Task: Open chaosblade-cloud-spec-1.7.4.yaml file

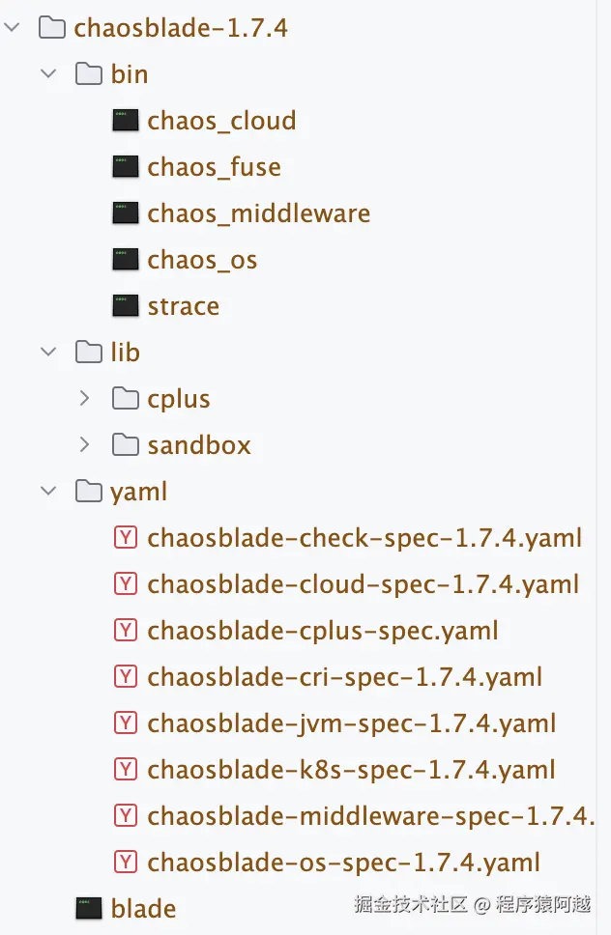Action: coord(364,584)
